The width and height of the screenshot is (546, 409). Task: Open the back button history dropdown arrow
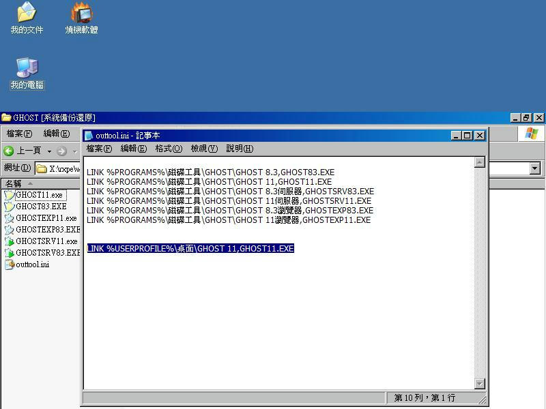49,151
